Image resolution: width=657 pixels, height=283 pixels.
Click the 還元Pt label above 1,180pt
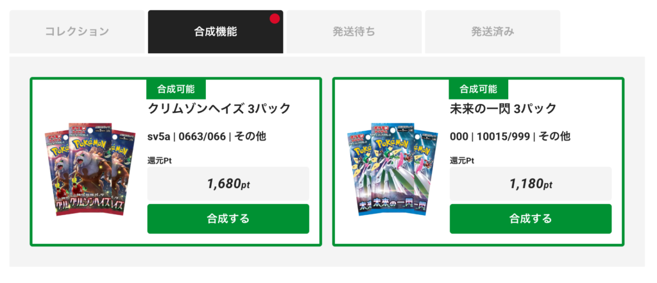coord(462,160)
